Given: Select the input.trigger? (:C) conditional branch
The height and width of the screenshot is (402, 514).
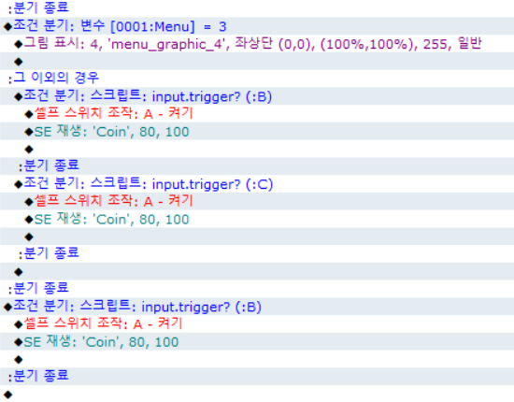Looking at the screenshot, I should [257, 184].
